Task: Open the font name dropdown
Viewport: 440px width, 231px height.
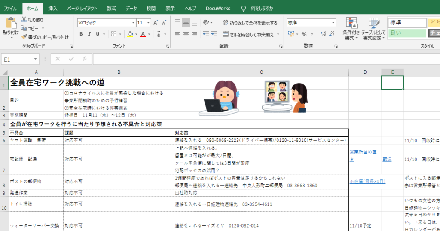Action: [x=132, y=23]
